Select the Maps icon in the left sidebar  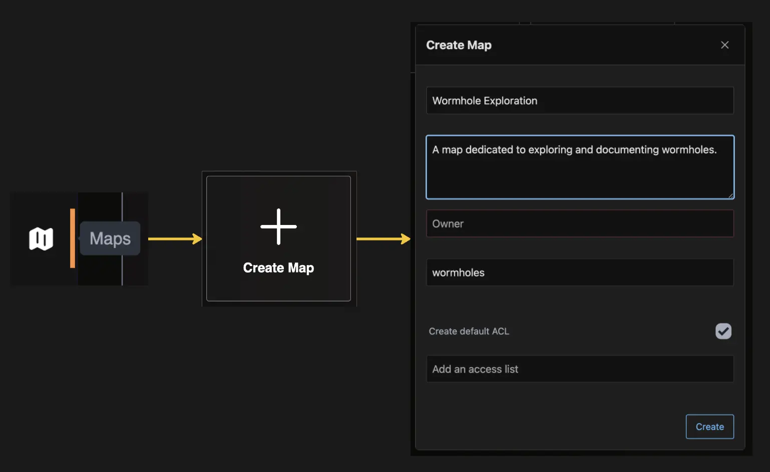point(42,239)
